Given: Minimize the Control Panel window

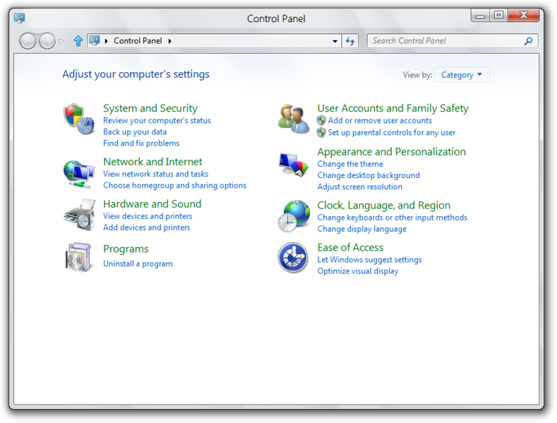Looking at the screenshot, I should coord(480,16).
